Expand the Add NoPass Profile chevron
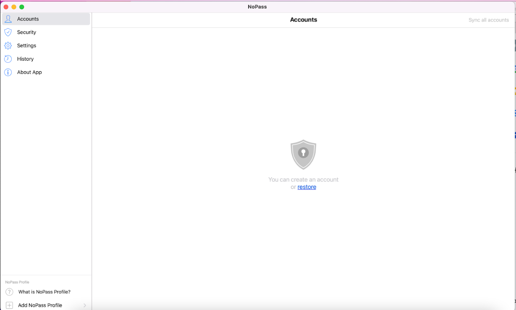Image resolution: width=516 pixels, height=310 pixels. click(x=85, y=305)
